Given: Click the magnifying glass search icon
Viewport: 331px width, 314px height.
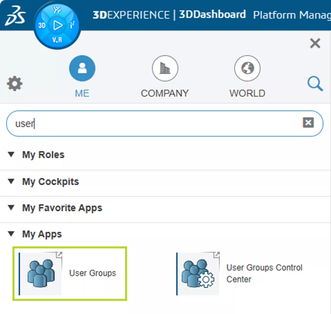Looking at the screenshot, I should tap(315, 84).
